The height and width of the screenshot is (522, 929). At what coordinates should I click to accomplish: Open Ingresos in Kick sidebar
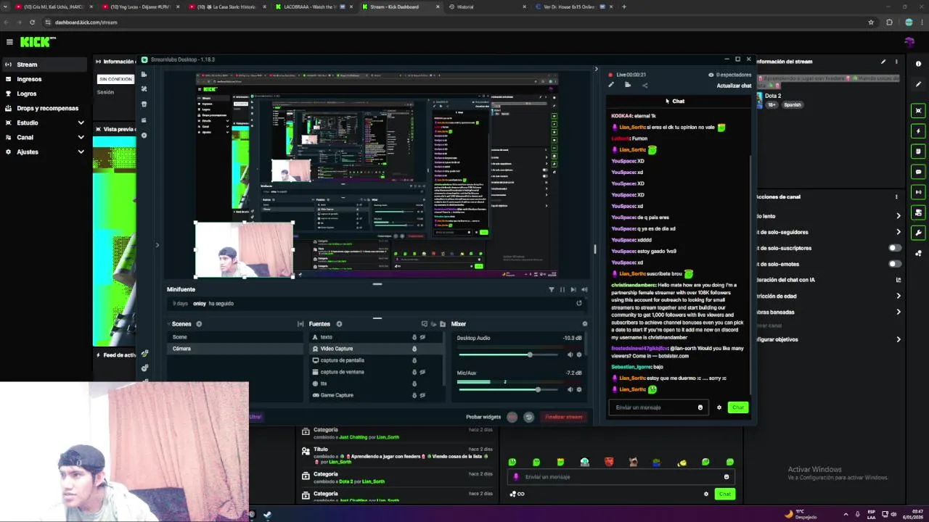tap(44, 79)
